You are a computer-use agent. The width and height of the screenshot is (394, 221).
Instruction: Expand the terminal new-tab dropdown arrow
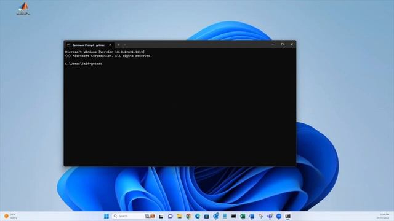pos(125,45)
